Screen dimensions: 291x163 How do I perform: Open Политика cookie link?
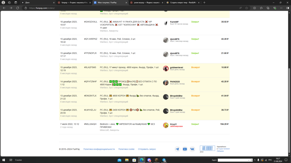click(126, 149)
